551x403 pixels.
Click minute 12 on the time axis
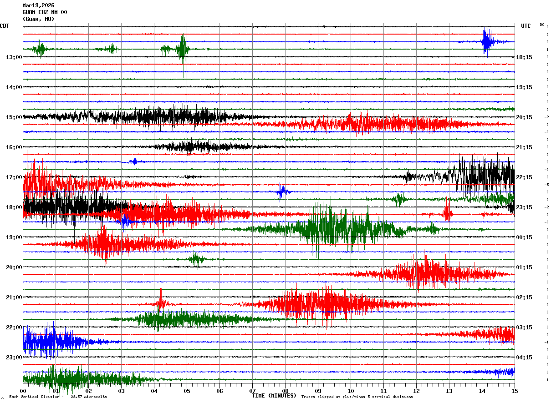tap(417, 391)
